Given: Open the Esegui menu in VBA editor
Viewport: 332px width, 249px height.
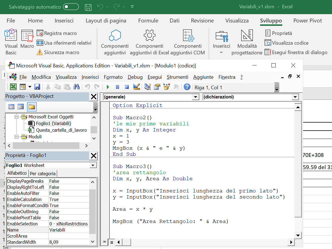Looking at the screenshot, I should pyautogui.click(x=155, y=77).
